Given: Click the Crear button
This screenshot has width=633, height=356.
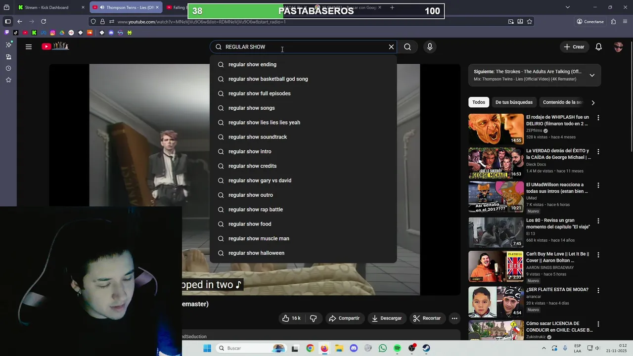Looking at the screenshot, I should point(574,46).
